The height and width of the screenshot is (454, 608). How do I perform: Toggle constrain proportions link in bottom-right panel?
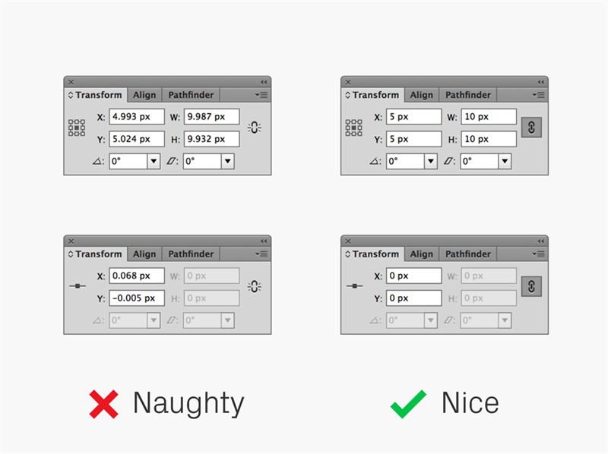click(531, 287)
